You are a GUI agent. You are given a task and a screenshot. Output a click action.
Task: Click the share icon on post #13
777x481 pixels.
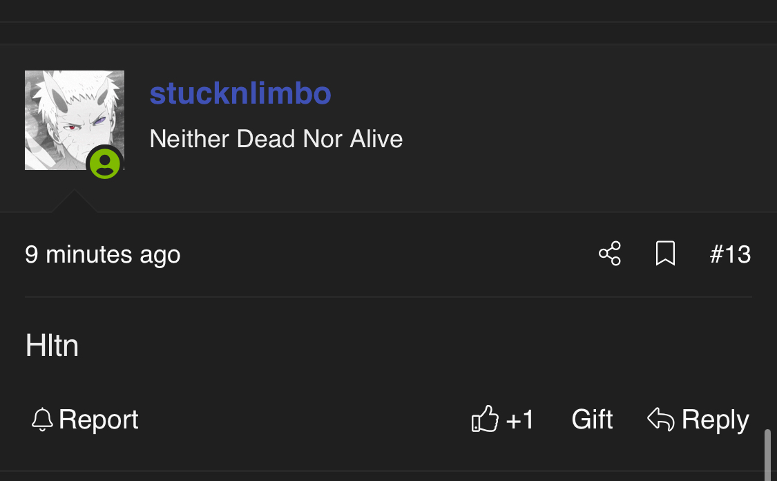click(610, 254)
